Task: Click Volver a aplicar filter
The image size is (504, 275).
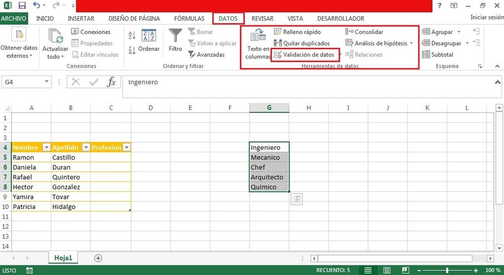Action: point(212,43)
